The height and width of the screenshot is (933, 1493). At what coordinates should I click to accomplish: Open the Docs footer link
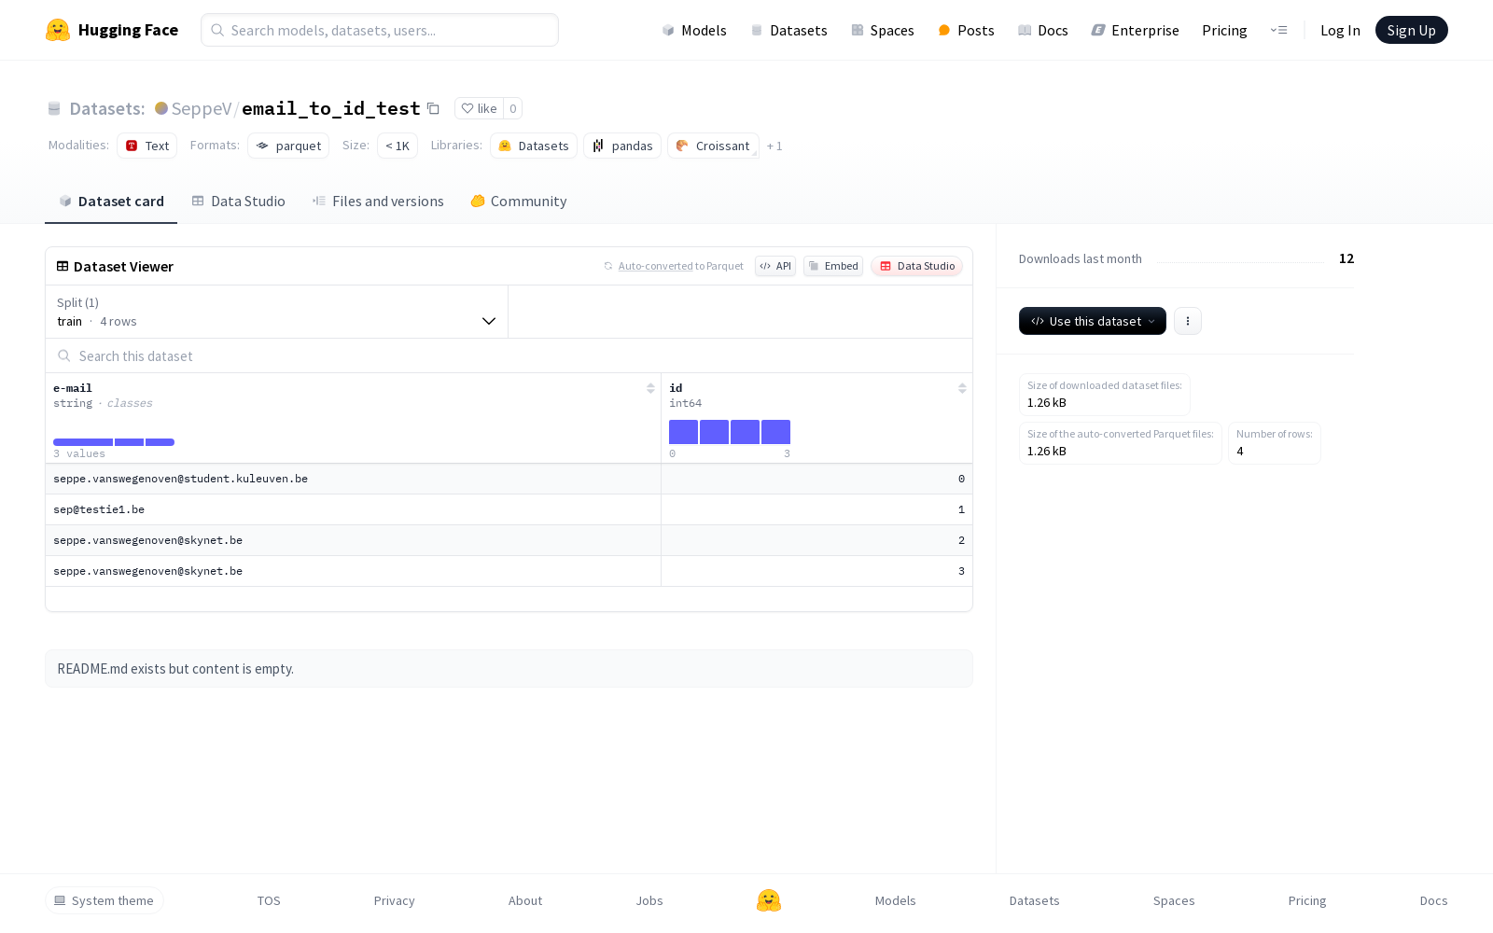1434,900
